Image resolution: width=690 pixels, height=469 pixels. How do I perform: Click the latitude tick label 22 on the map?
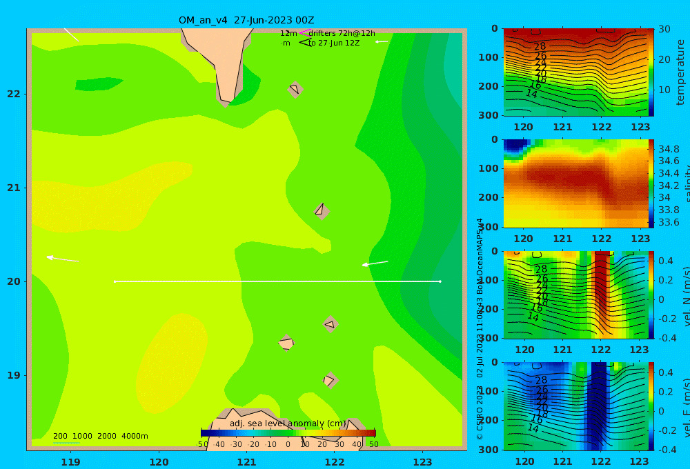point(14,94)
